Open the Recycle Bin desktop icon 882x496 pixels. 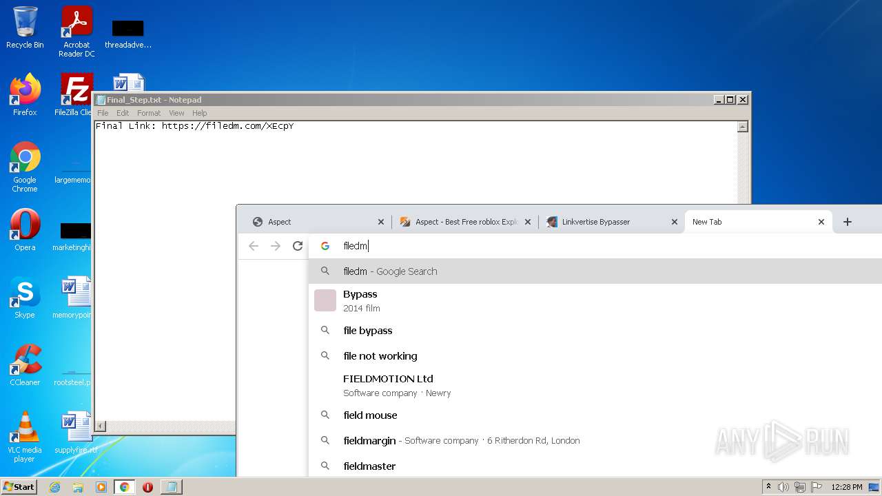point(25,28)
